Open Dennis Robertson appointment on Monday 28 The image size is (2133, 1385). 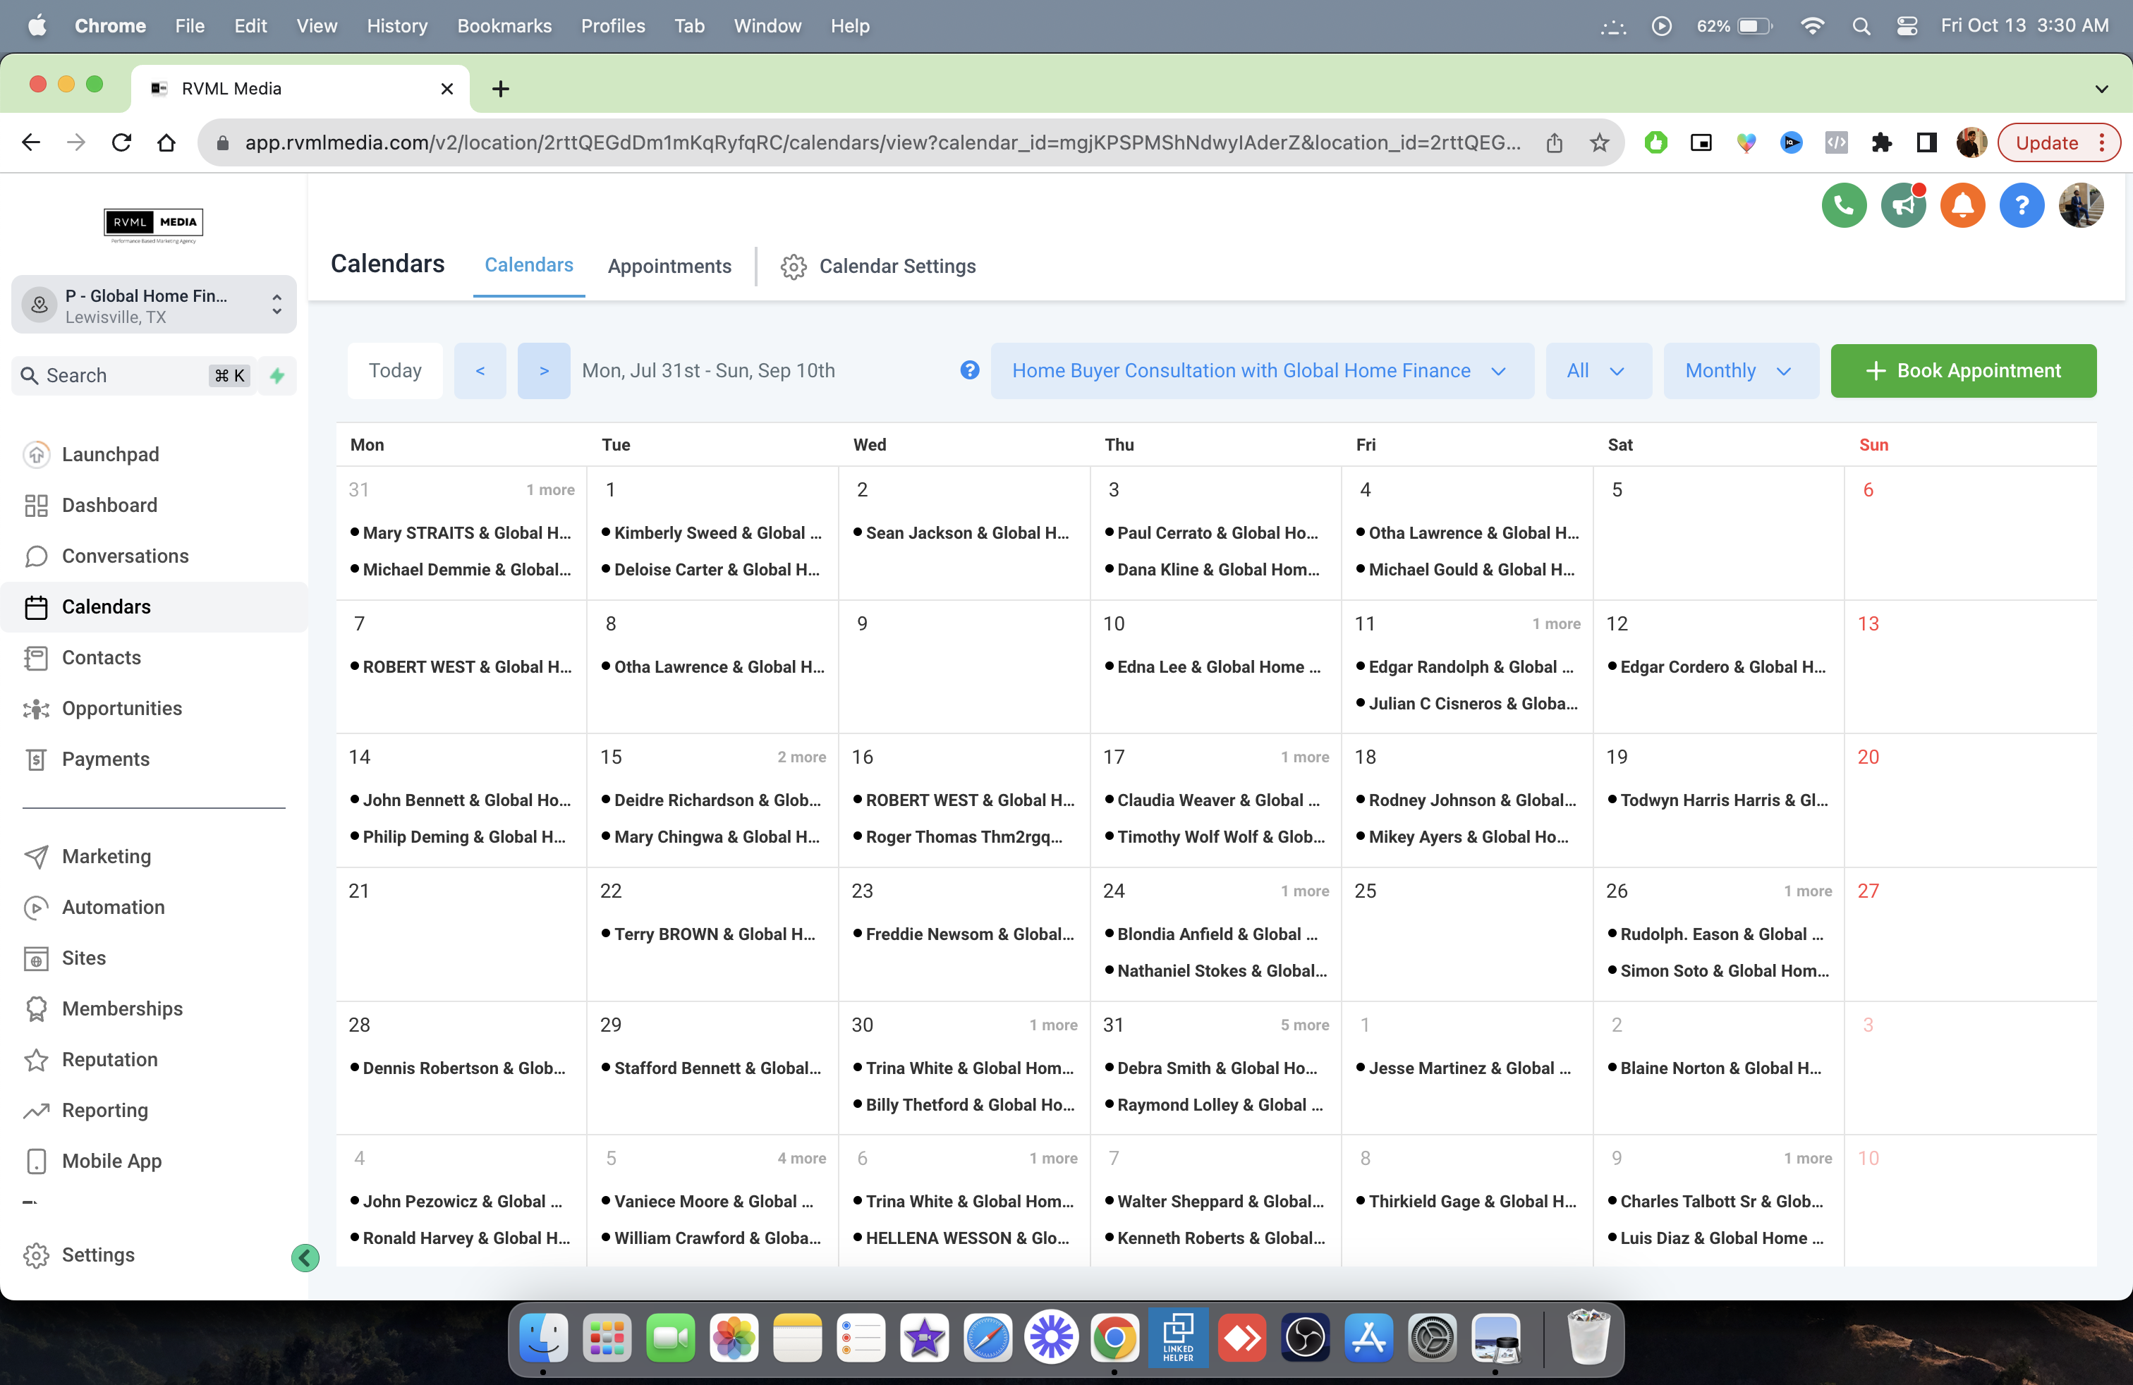459,1068
